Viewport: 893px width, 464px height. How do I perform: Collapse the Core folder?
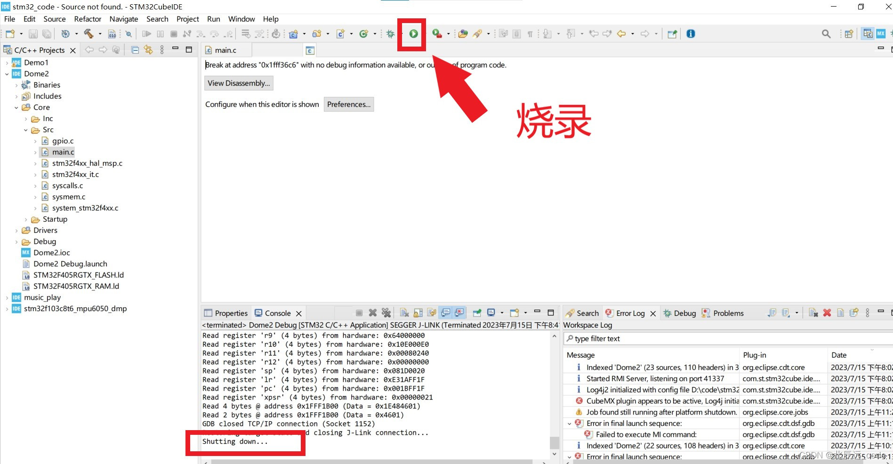click(16, 108)
